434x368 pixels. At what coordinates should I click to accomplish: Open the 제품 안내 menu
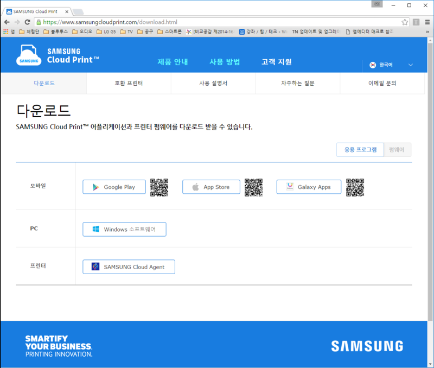173,62
